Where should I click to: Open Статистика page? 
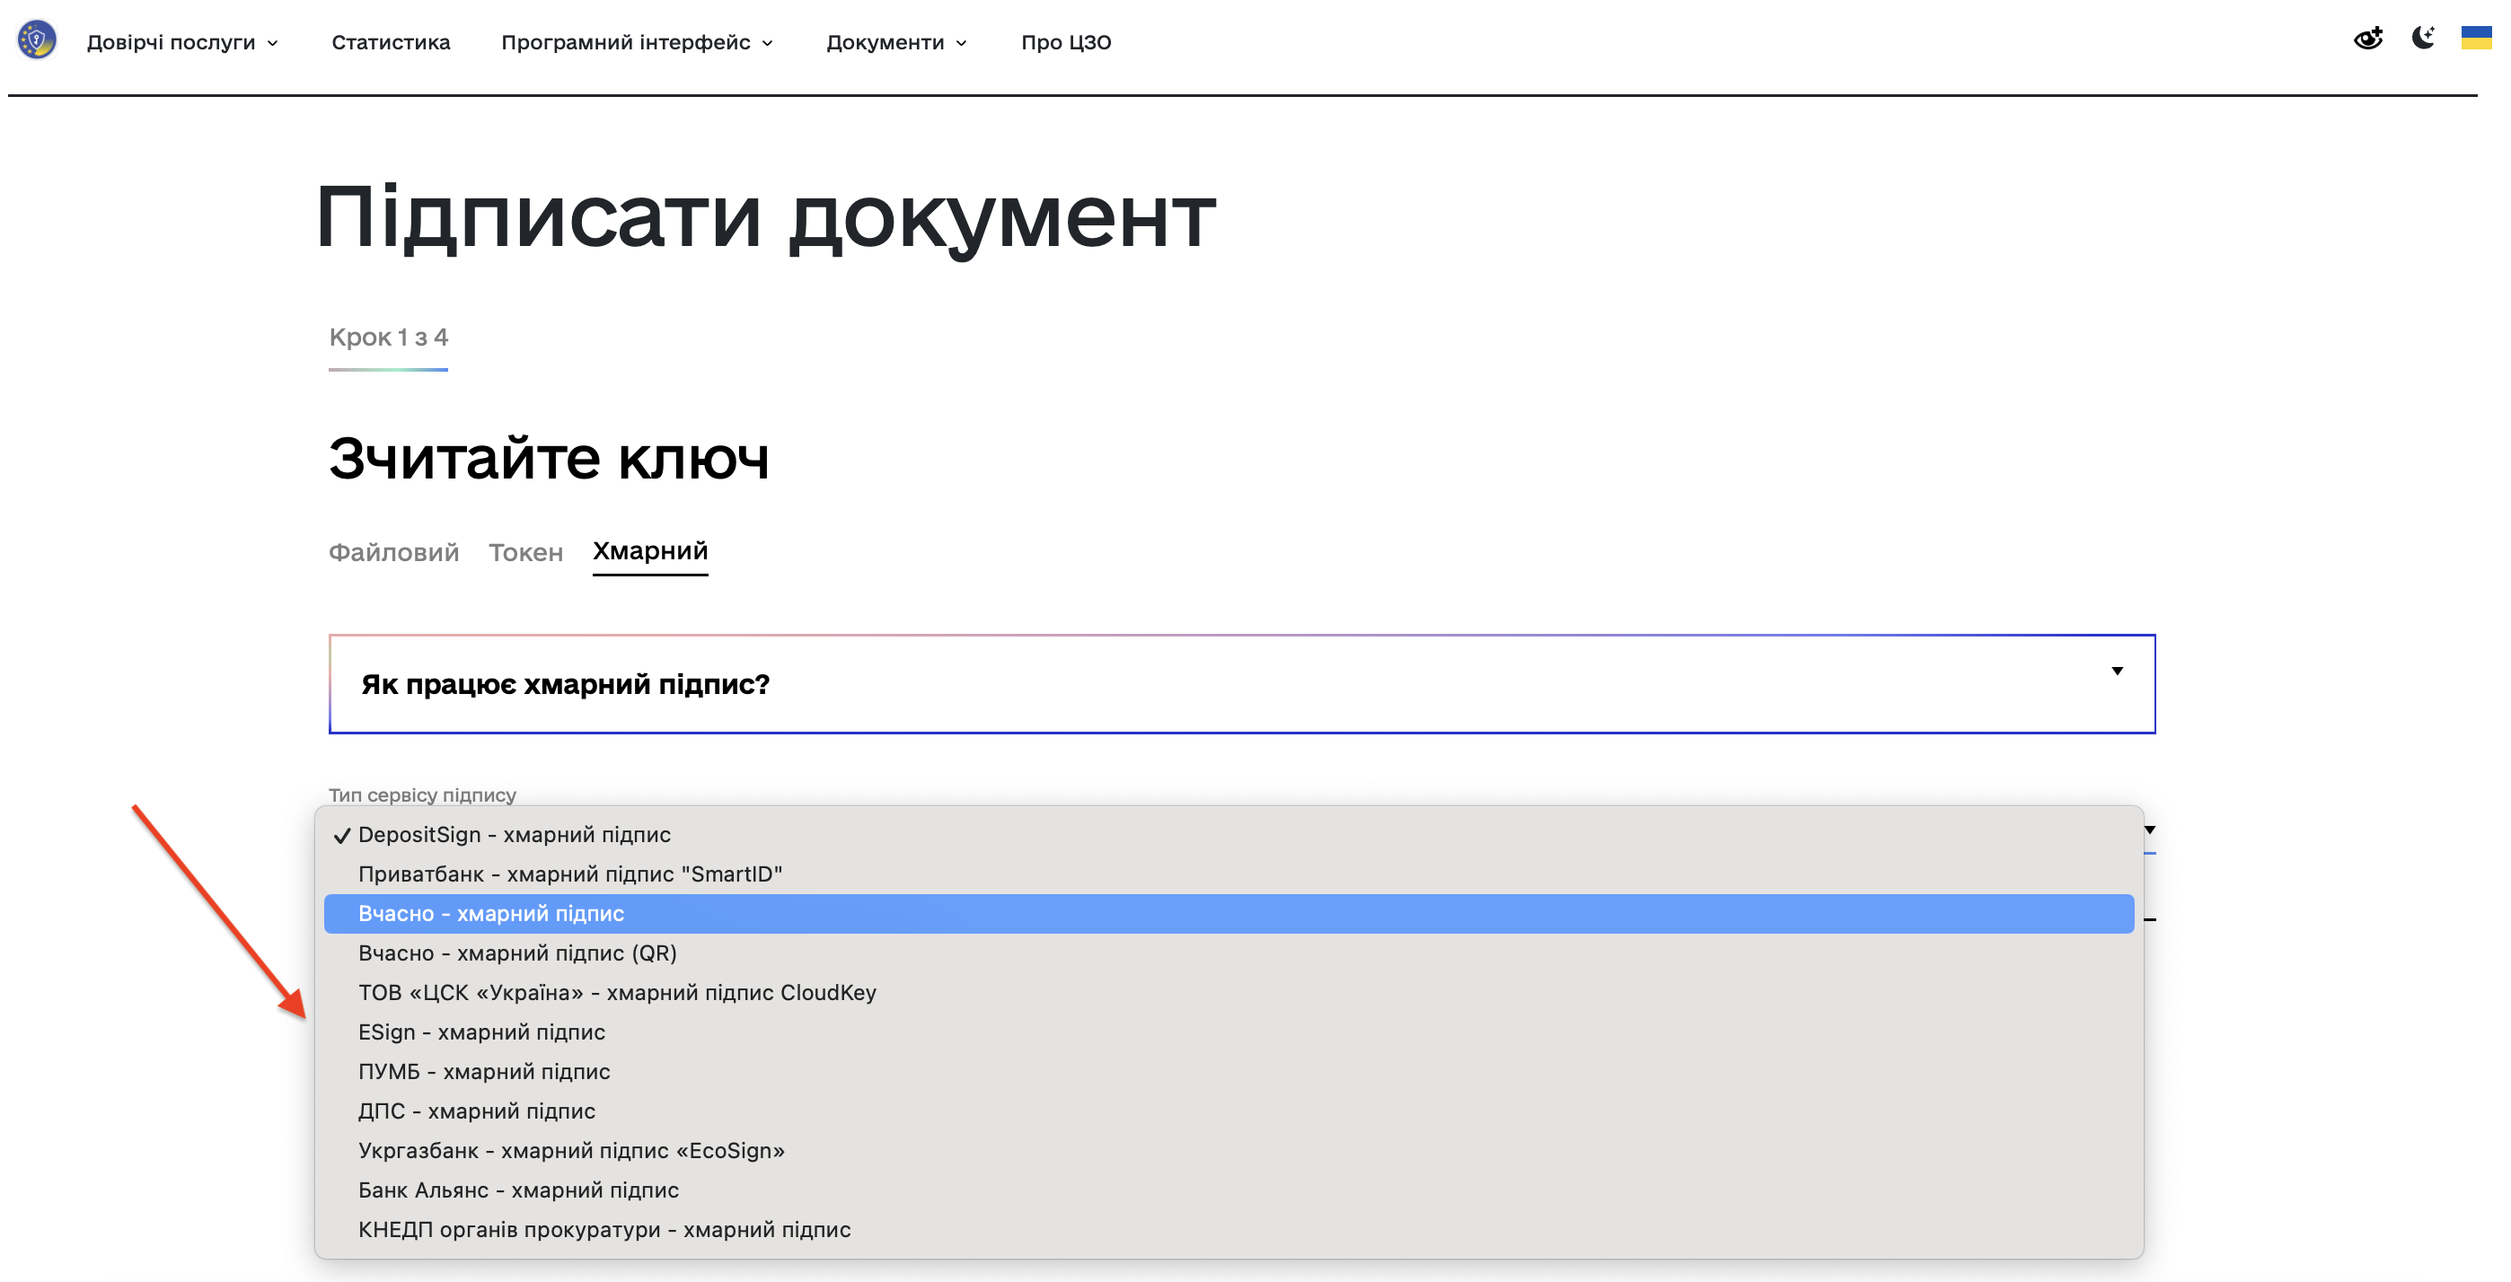390,42
